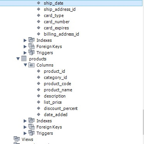Click the diamond icon beside category_id

pos(38,77)
